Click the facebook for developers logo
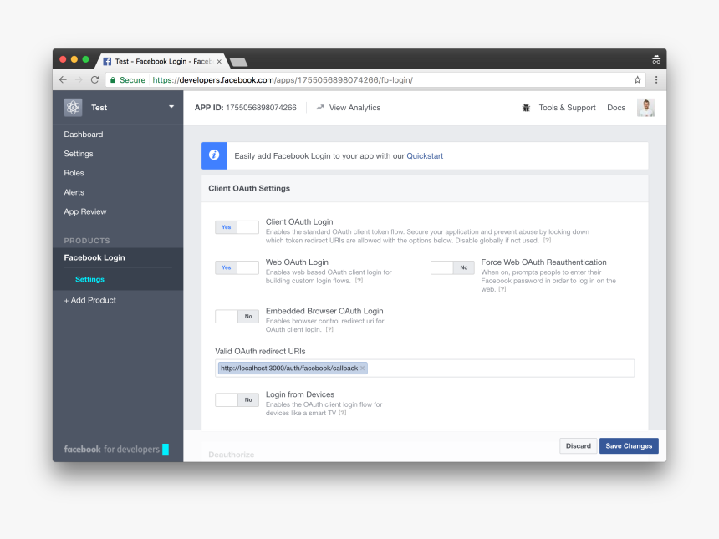719x539 pixels. (x=116, y=450)
